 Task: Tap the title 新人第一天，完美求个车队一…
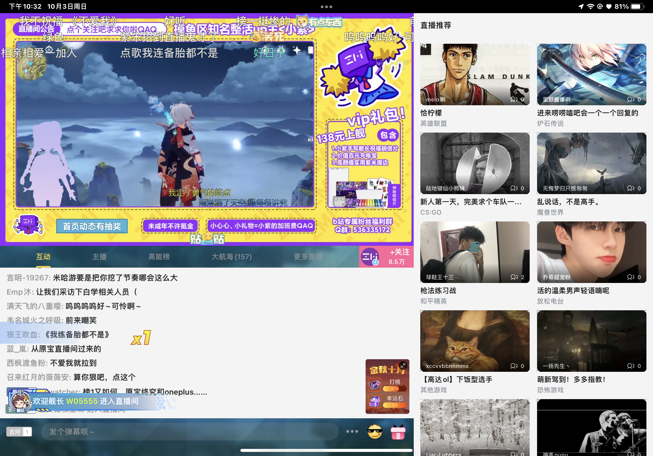click(471, 202)
